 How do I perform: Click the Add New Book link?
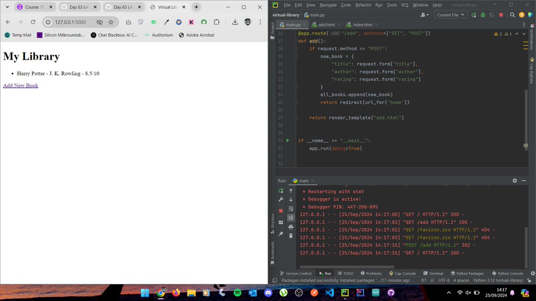click(x=21, y=85)
